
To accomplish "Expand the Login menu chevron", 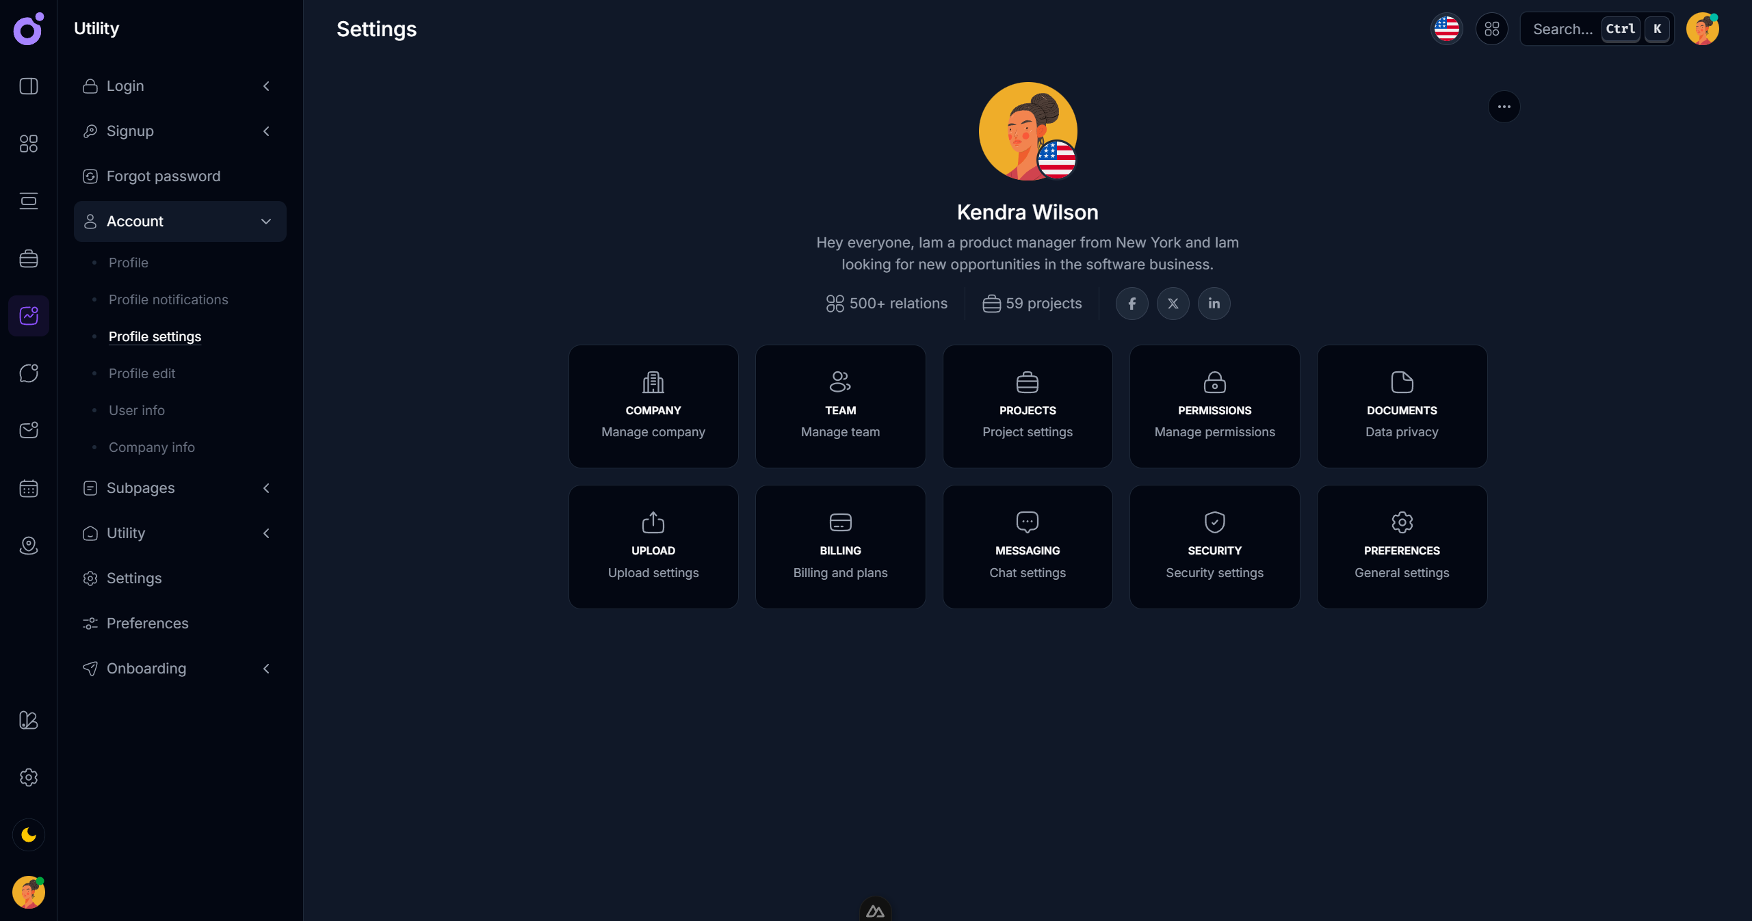I will (x=266, y=86).
